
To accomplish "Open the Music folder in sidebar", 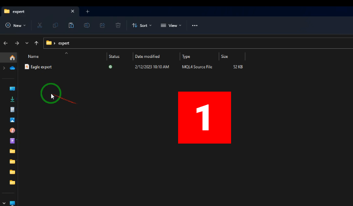I will [x=12, y=130].
